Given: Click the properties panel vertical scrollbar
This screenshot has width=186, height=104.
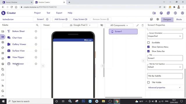Looking at the screenshot, I should (185, 83).
